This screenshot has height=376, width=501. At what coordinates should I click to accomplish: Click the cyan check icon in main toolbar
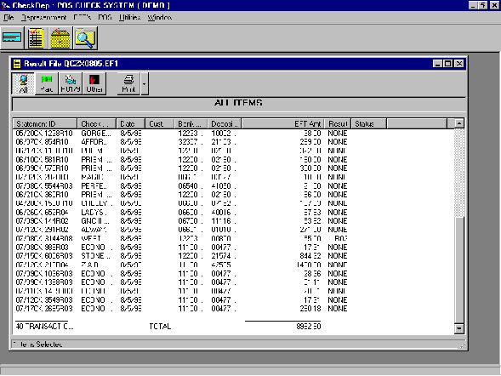[12, 38]
